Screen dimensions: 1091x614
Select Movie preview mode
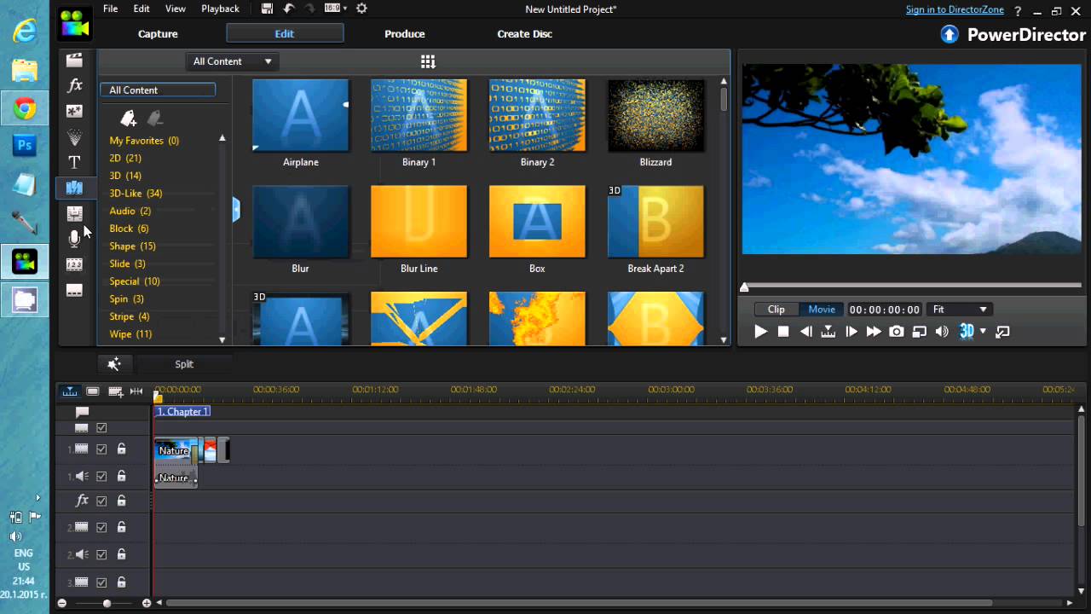[822, 310]
